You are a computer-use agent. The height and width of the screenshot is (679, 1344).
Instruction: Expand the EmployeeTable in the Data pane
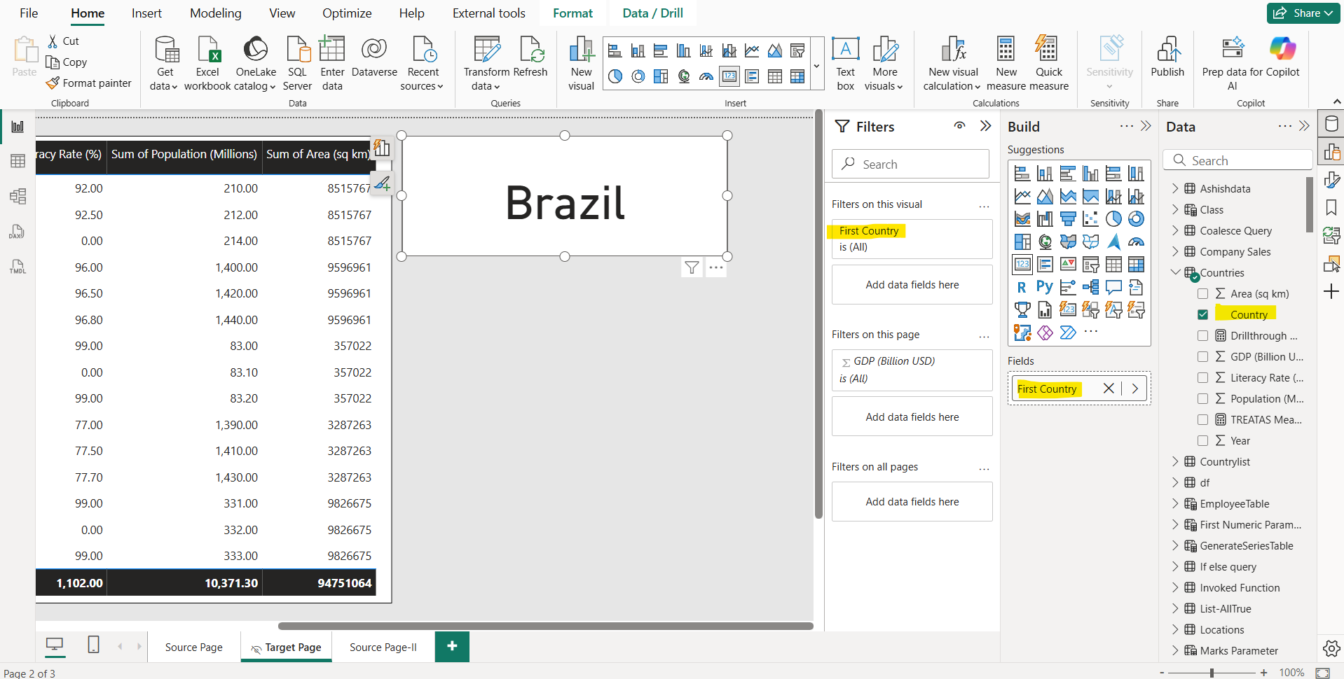(x=1176, y=503)
